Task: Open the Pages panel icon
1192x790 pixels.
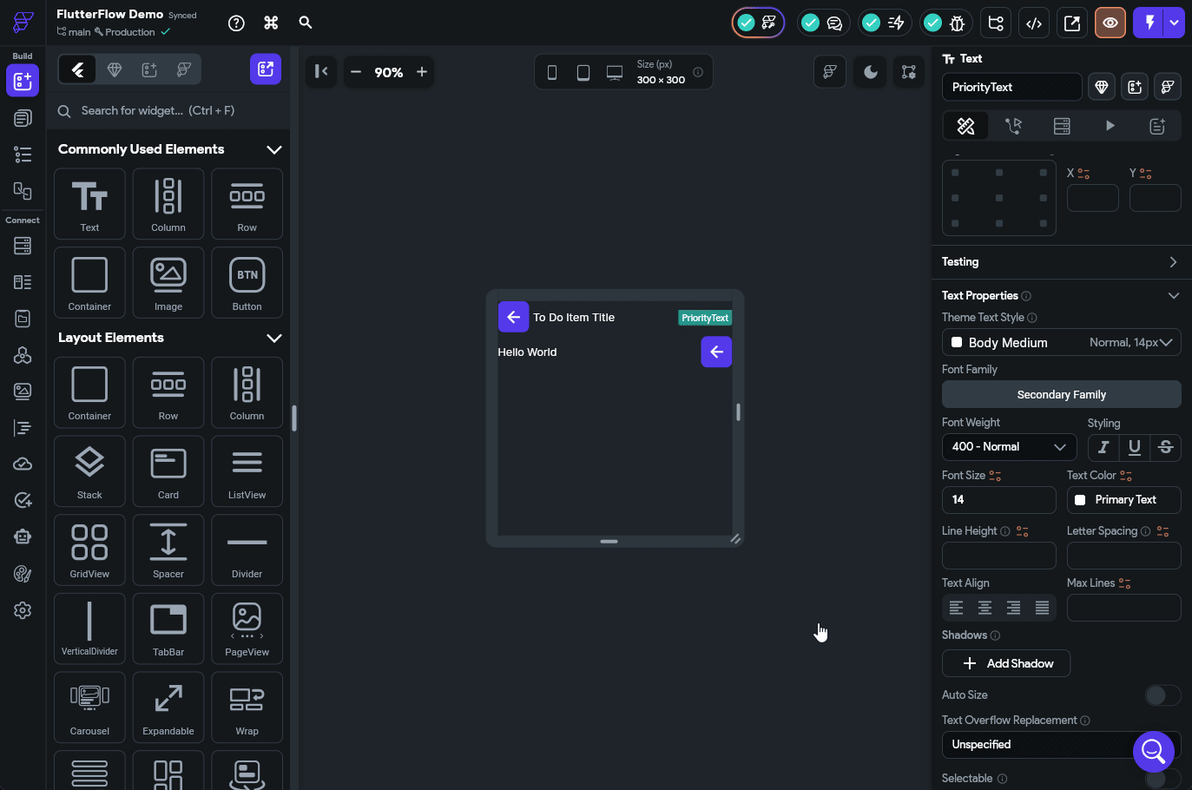Action: [x=23, y=118]
